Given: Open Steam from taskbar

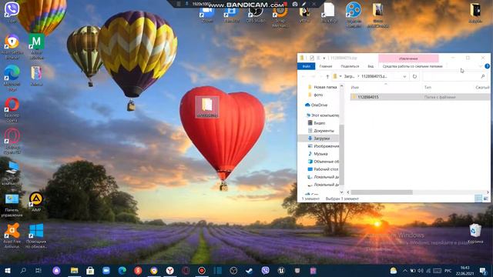Looking at the screenshot, I should 250,270.
